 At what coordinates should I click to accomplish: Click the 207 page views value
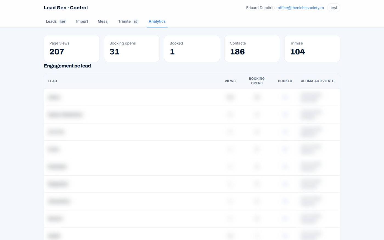(57, 52)
